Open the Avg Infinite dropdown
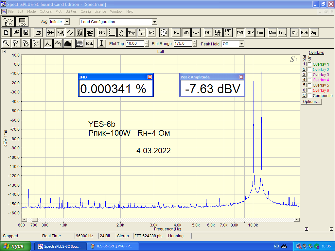335x251 pixels. (x=67, y=22)
